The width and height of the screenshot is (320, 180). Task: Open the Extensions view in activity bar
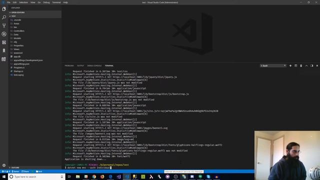tap(4, 42)
